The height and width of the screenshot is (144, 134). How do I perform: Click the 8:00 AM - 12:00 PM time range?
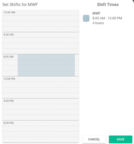pos(107,18)
